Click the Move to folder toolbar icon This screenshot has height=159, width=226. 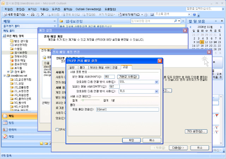[37, 14]
